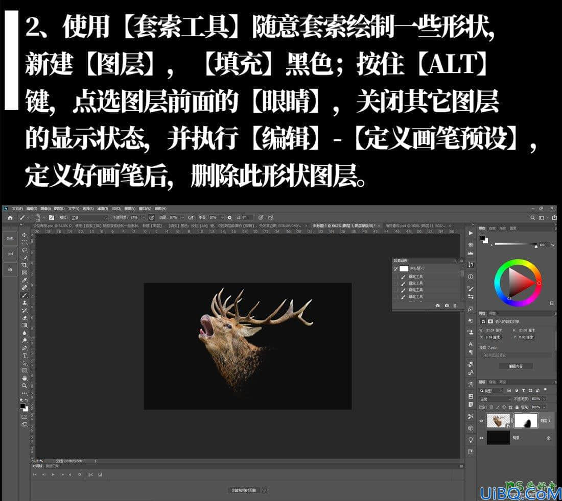Select the Clone Stamp tool
Viewport: 562px width, 501px height.
tap(25, 303)
